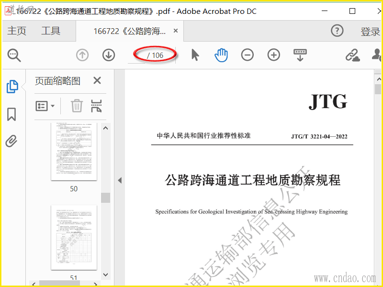Zoom out with the minus button

[x=247, y=55]
